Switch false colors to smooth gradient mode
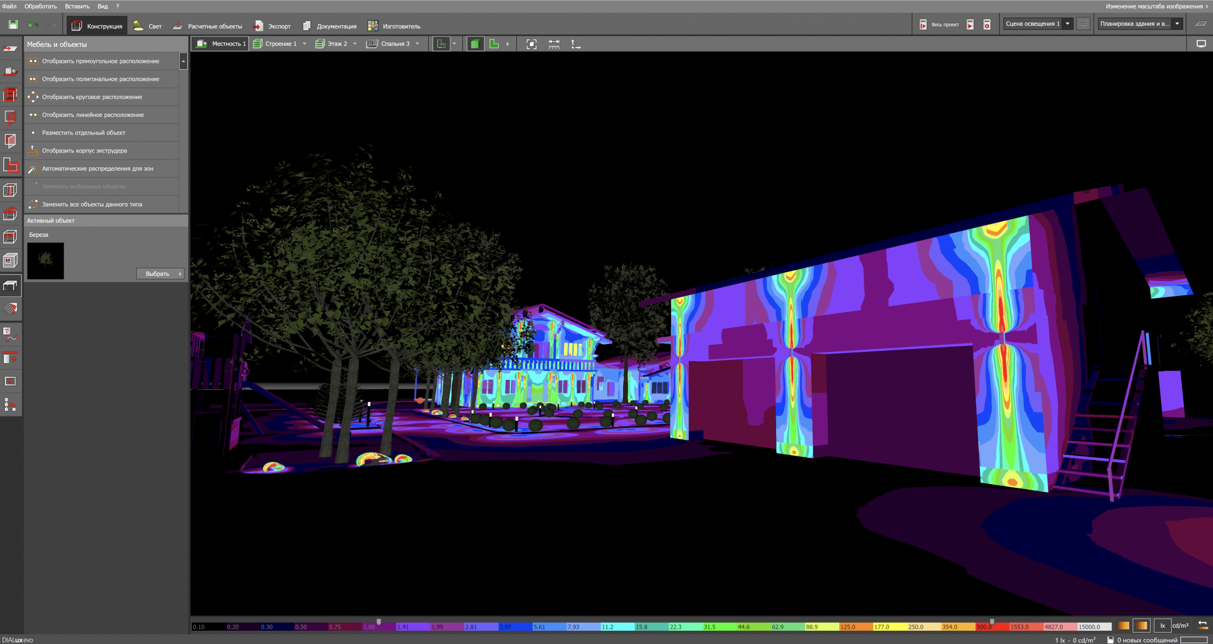This screenshot has height=644, width=1213. [x=1123, y=626]
